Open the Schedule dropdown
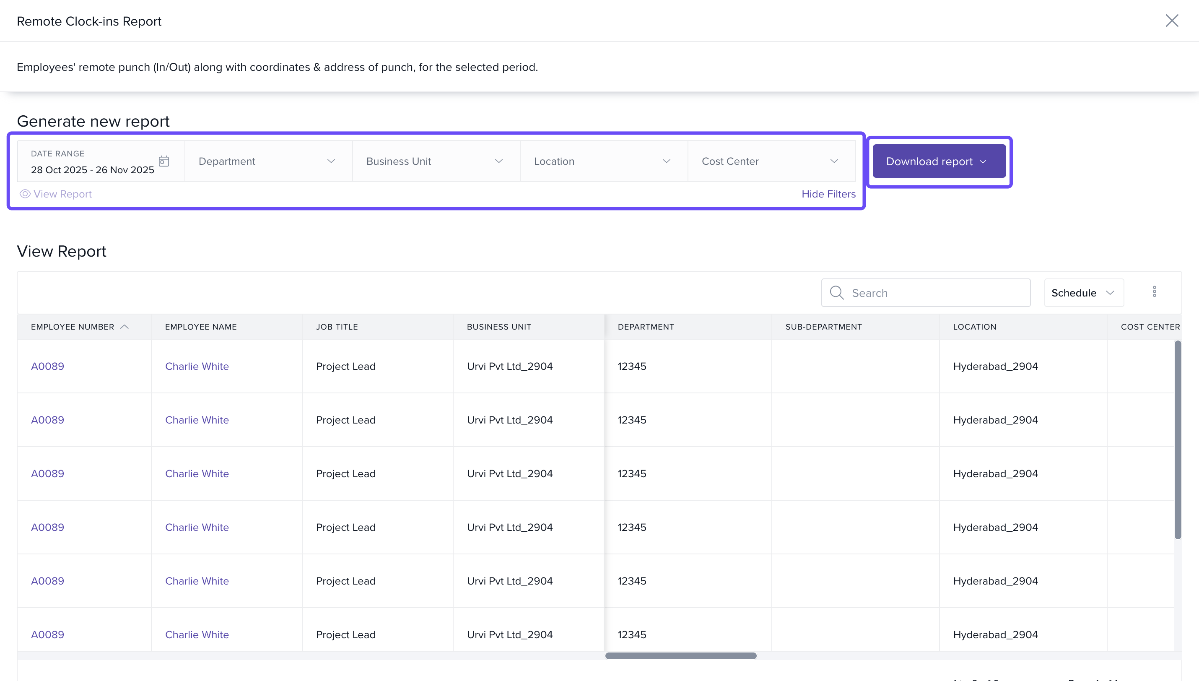 tap(1084, 293)
